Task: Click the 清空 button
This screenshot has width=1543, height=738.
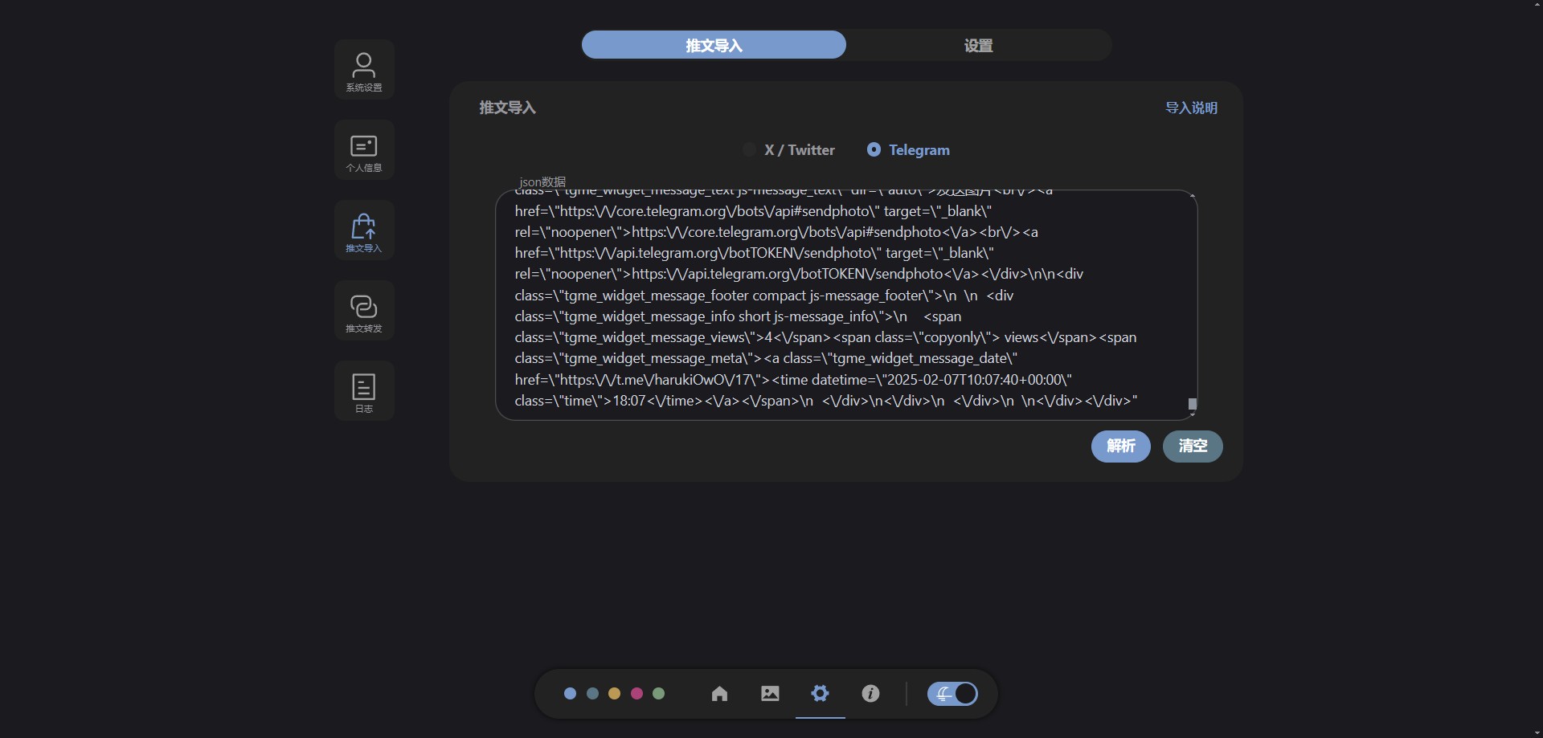Action: click(x=1193, y=446)
